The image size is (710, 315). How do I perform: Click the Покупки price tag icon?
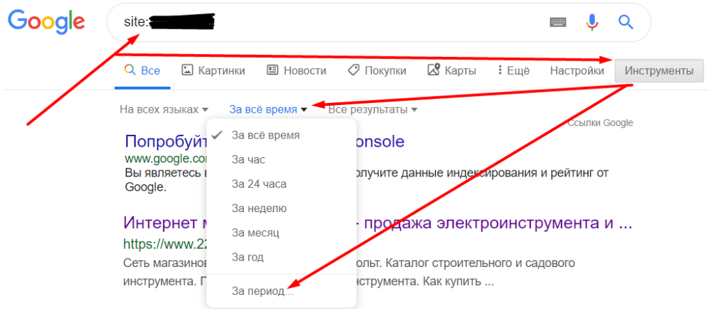coord(354,70)
